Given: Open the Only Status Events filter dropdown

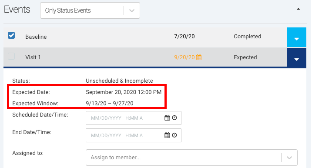Looking at the screenshot, I should tap(90, 10).
